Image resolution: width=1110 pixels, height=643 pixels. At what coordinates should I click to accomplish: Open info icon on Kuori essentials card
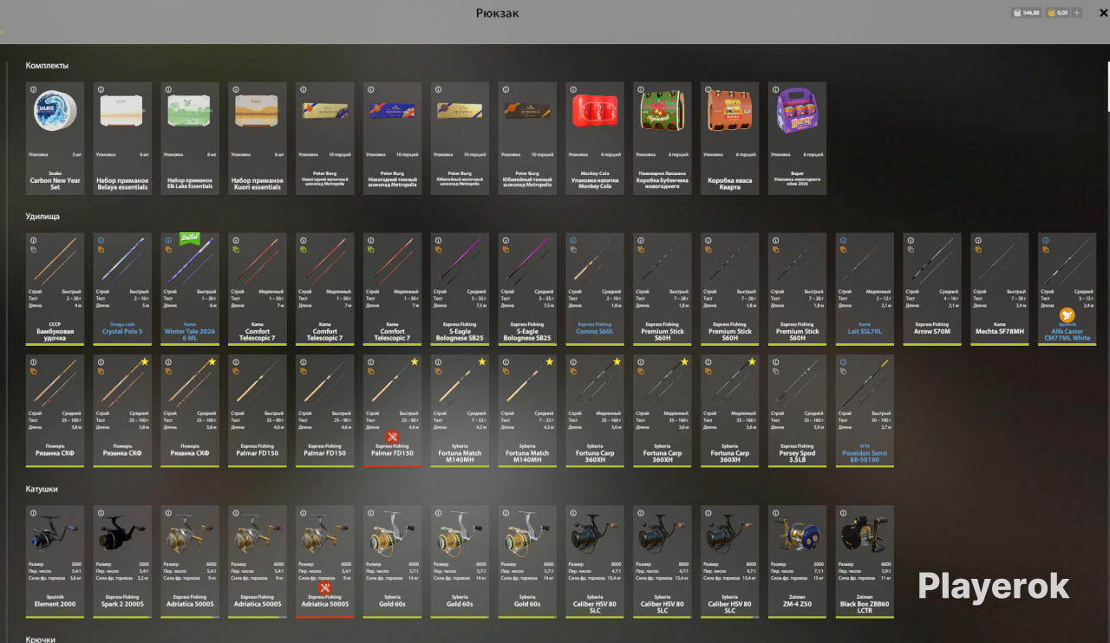point(236,89)
